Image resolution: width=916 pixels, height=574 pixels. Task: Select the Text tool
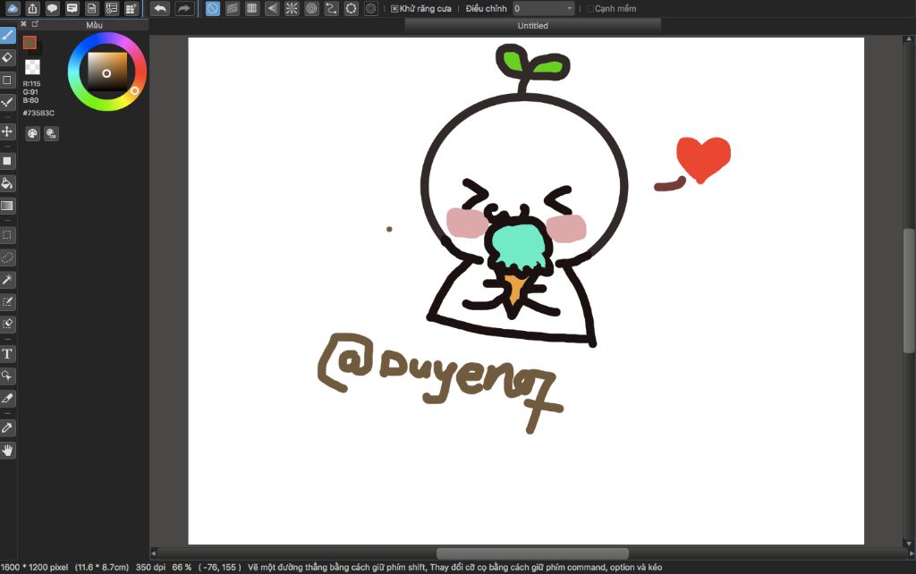tap(7, 354)
